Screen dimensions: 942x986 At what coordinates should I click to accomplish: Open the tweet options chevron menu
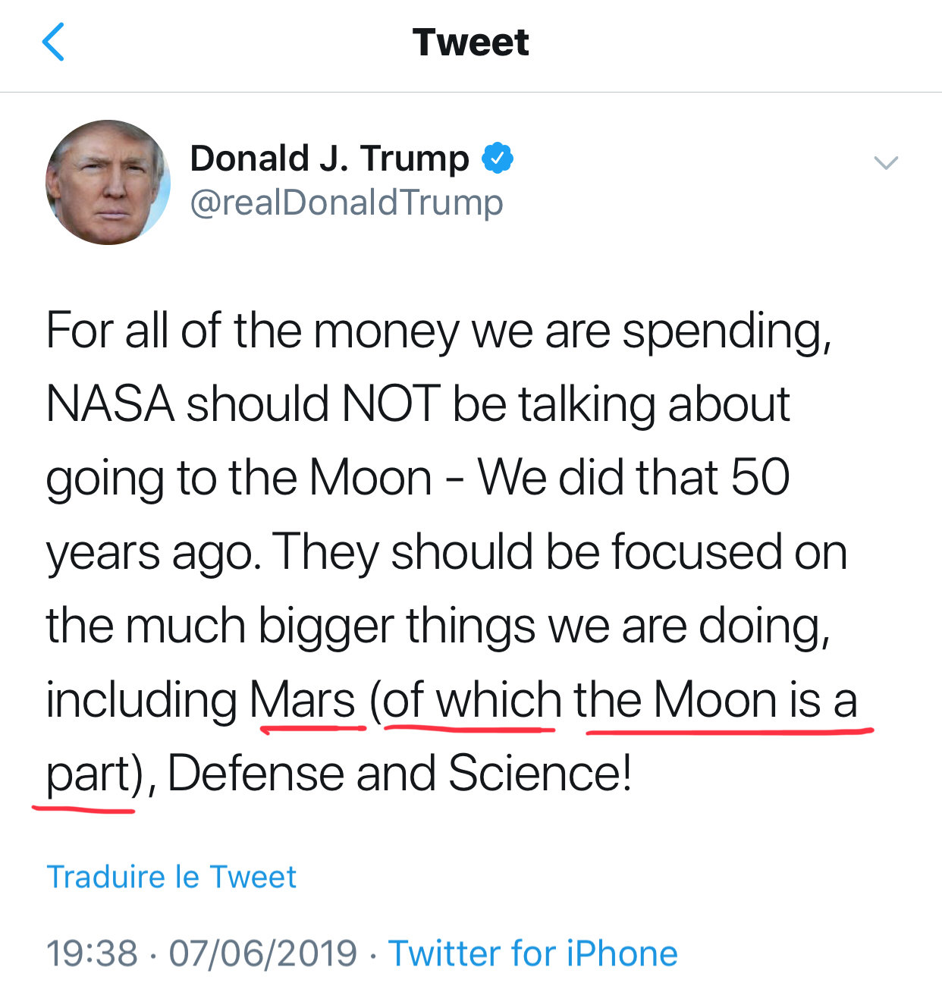point(886,162)
